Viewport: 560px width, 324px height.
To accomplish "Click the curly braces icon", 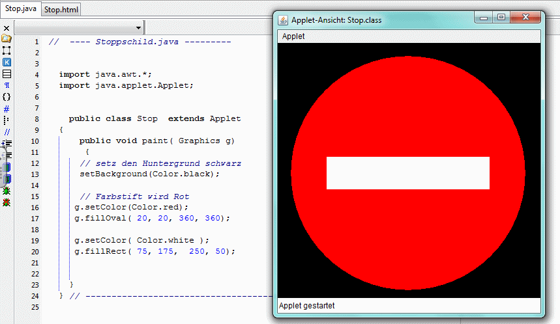I will [7, 97].
